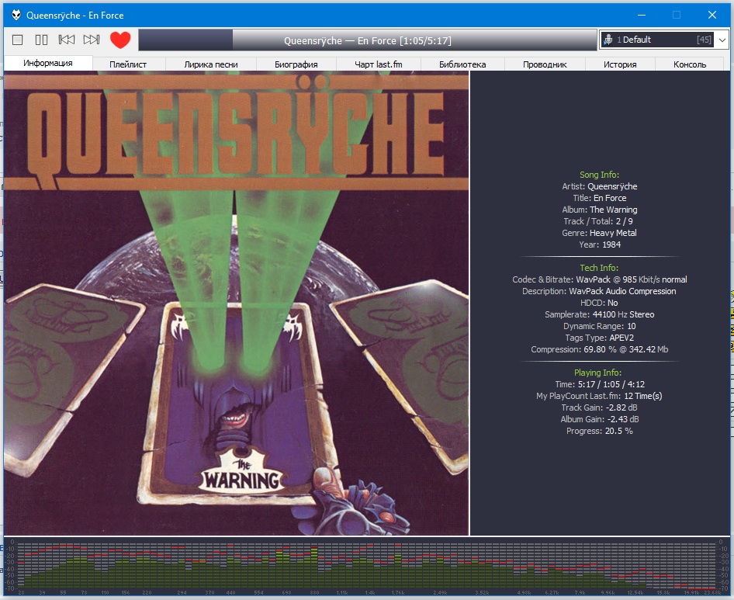Open the app icon in the title bar

pyautogui.click(x=16, y=15)
